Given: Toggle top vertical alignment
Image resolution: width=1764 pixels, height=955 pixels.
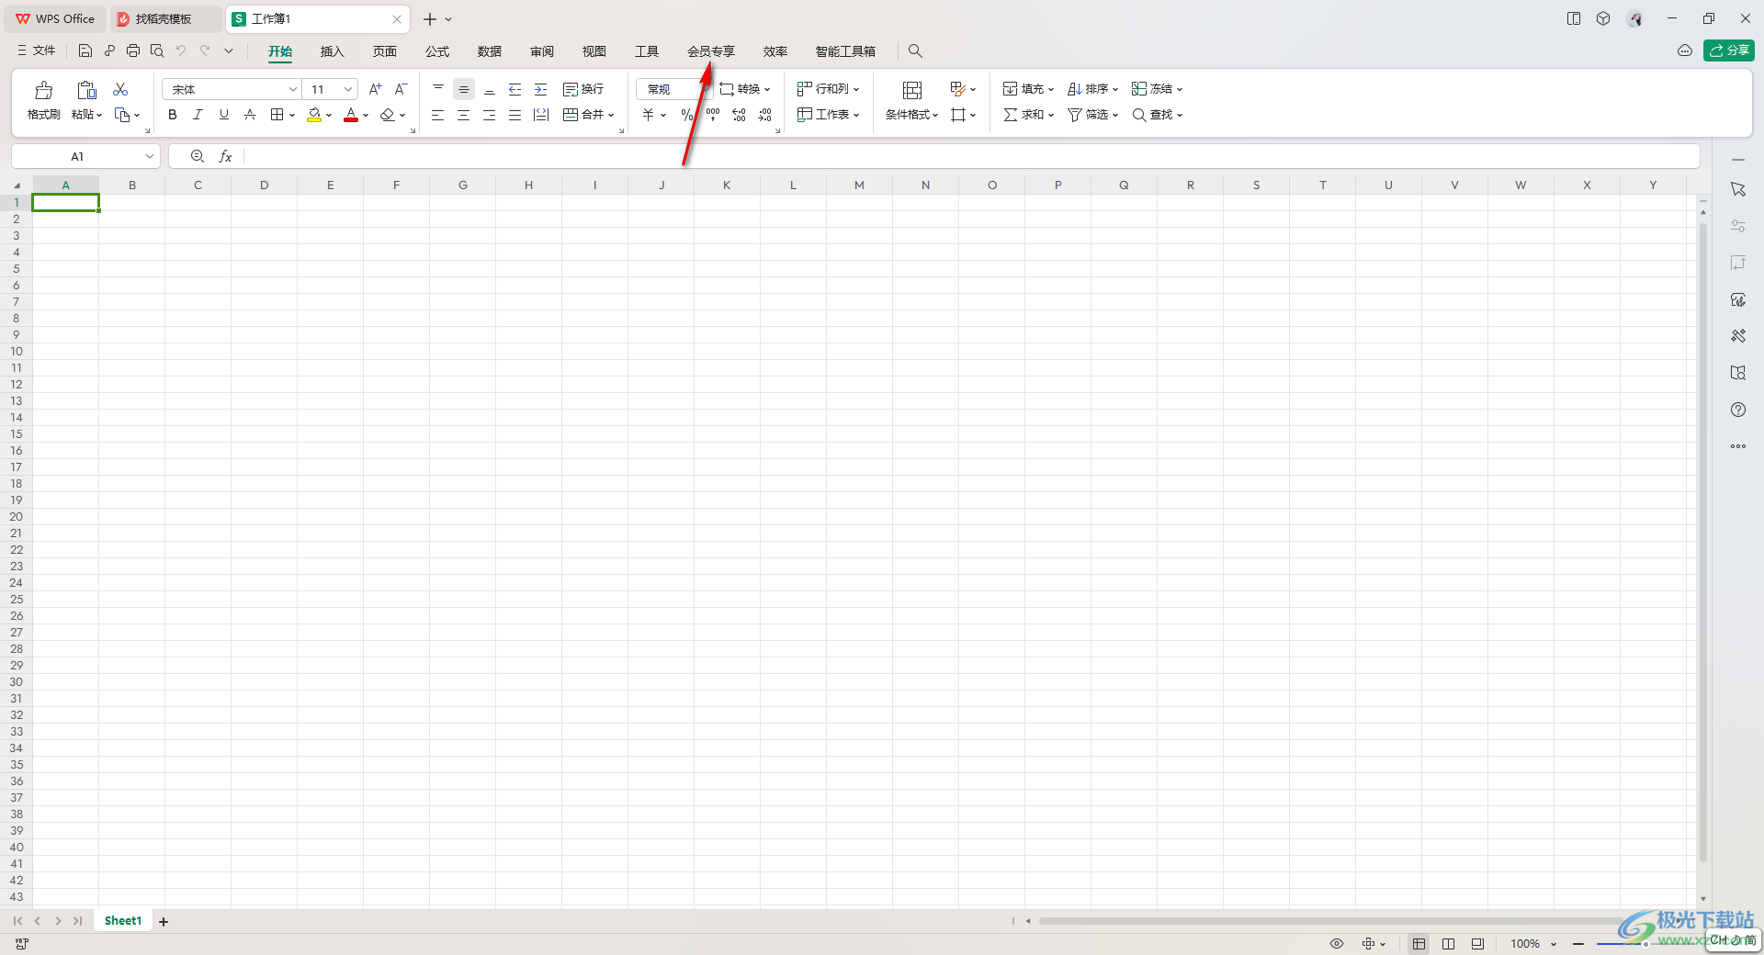Looking at the screenshot, I should (x=438, y=89).
